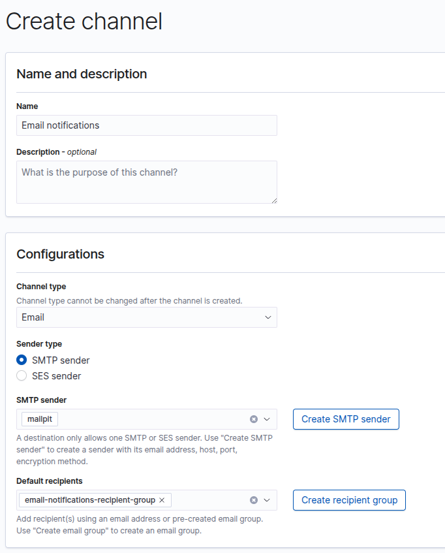
Task: Click the Default recipients label
Action: pyautogui.click(x=50, y=481)
